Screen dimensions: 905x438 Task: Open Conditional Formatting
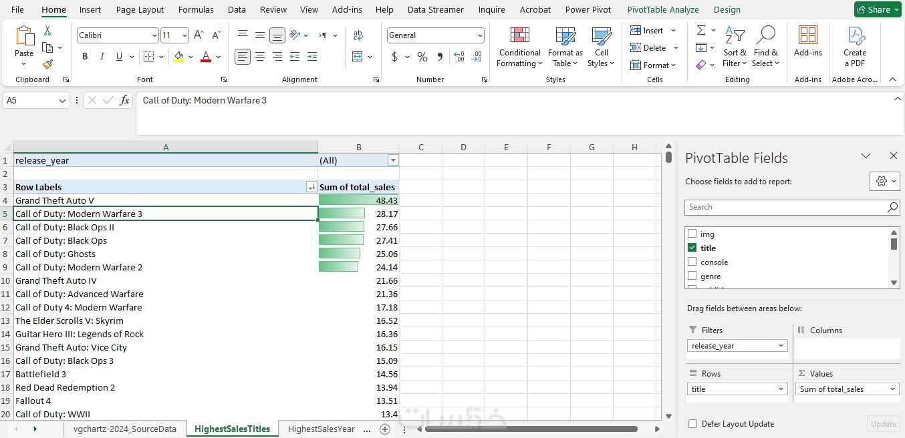tap(520, 47)
